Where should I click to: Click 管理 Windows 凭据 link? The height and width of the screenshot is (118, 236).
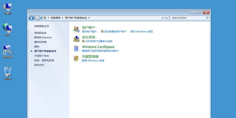coord(93,60)
